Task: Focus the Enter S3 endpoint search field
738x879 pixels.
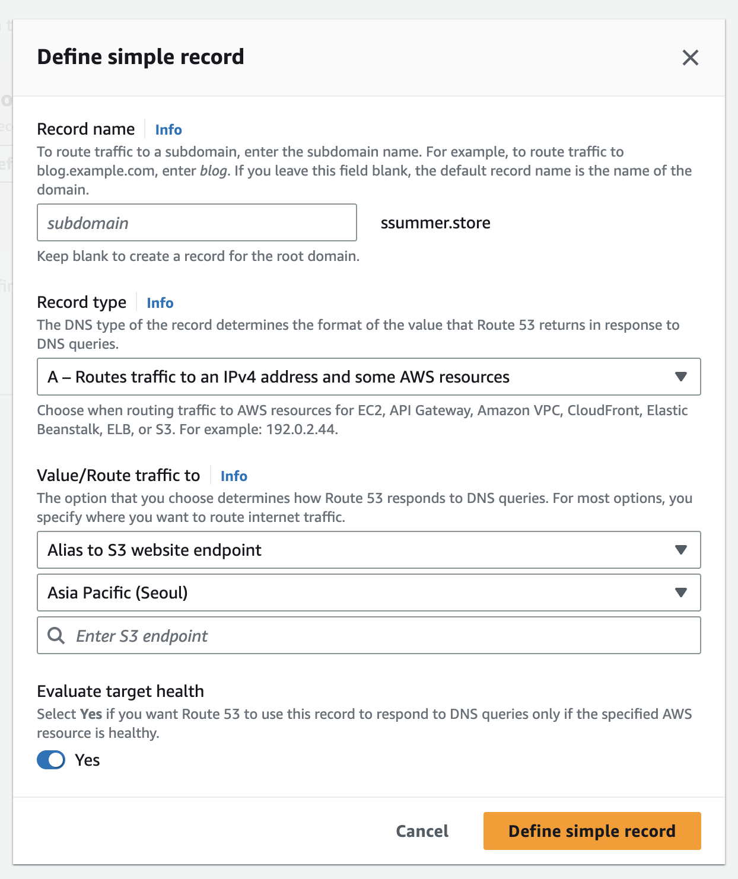Action: pos(380,636)
